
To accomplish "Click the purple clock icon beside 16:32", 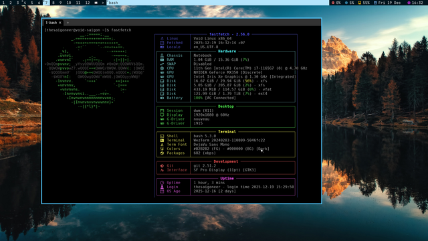I will click(409, 3).
